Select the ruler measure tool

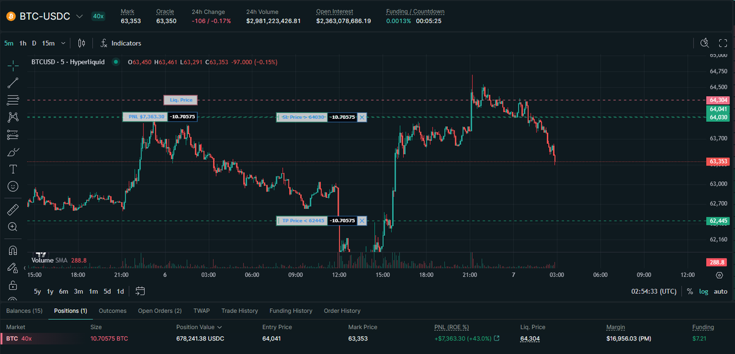(13, 209)
